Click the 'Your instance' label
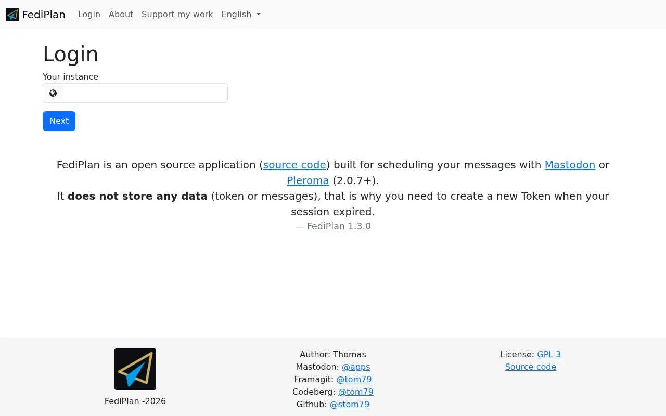 pos(70,77)
